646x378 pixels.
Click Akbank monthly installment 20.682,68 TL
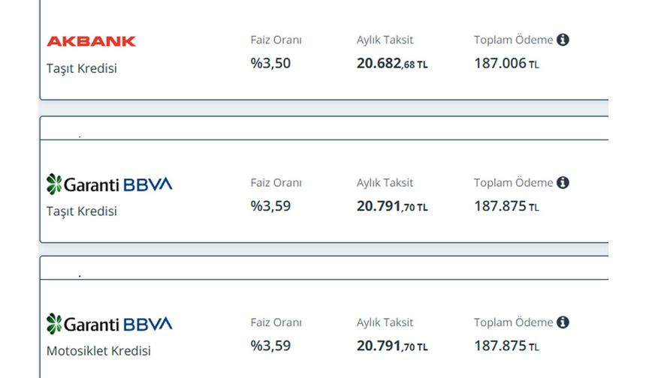pos(392,63)
